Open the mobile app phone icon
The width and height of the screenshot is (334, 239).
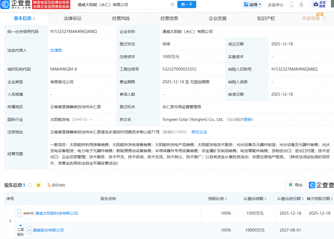(x=292, y=4)
